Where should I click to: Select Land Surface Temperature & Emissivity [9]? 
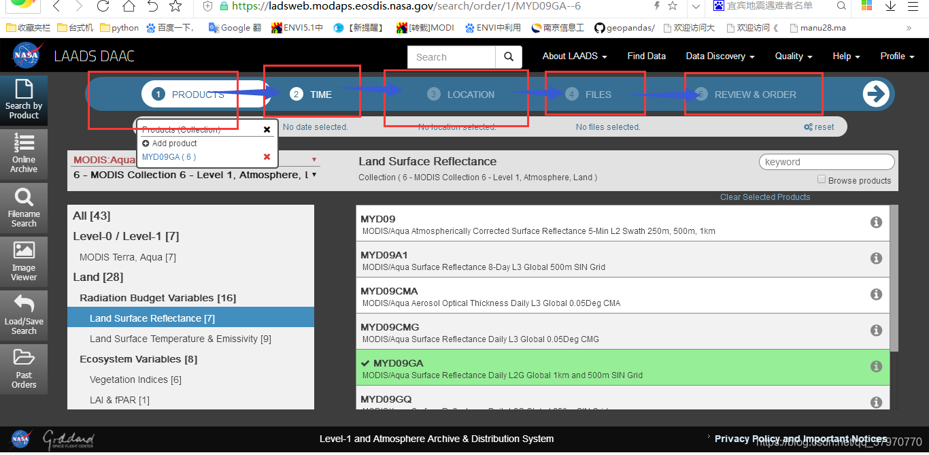[x=190, y=339]
